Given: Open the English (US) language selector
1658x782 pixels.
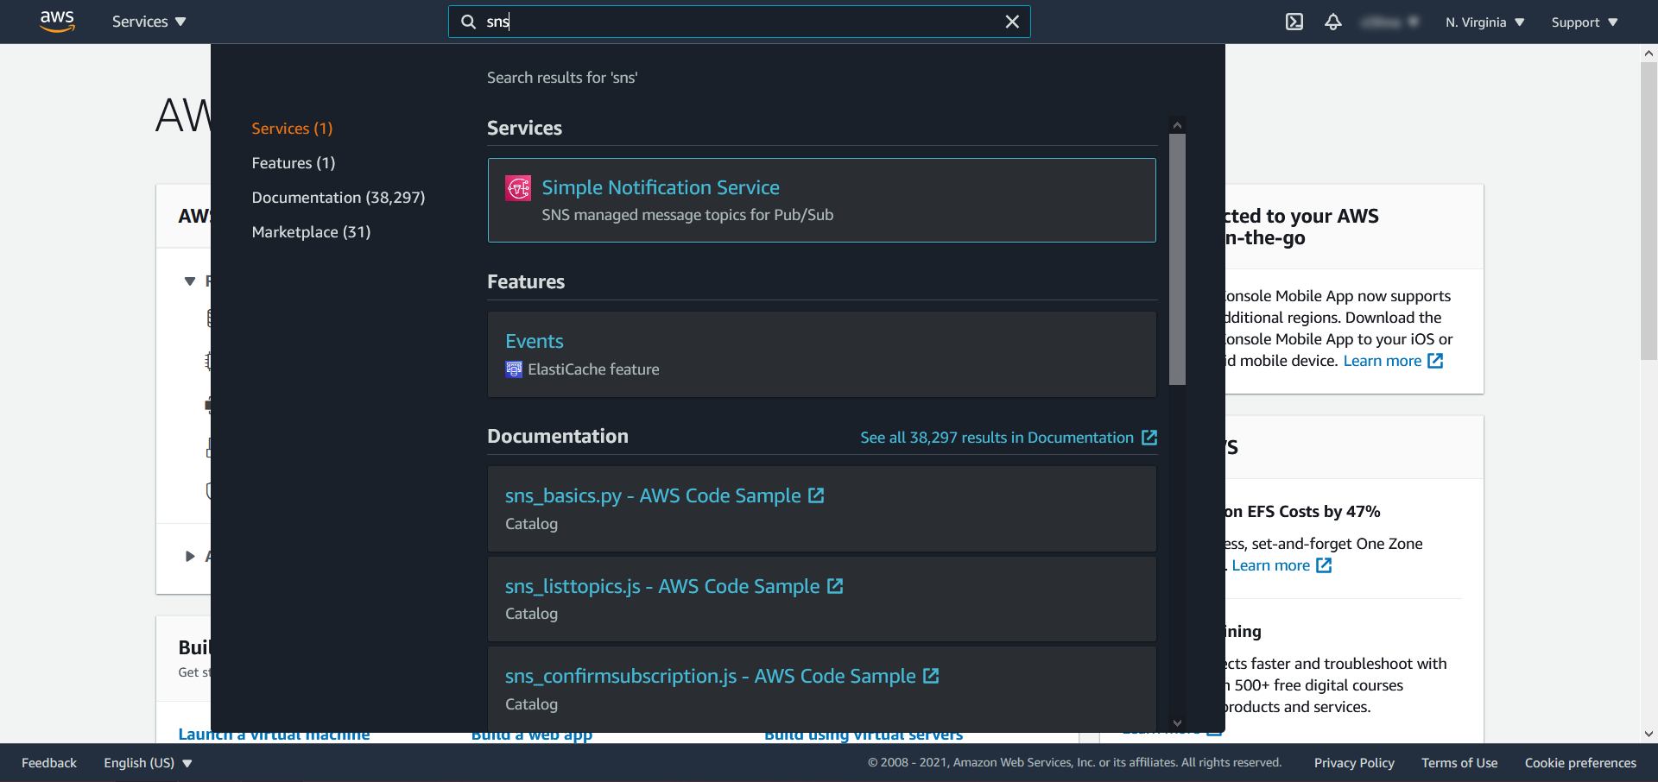Looking at the screenshot, I should point(148,763).
